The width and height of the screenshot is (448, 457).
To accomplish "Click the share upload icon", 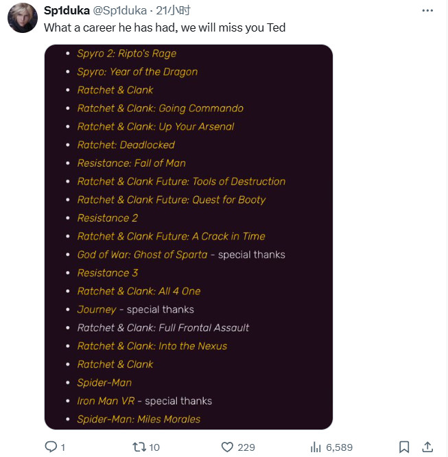I will [427, 447].
